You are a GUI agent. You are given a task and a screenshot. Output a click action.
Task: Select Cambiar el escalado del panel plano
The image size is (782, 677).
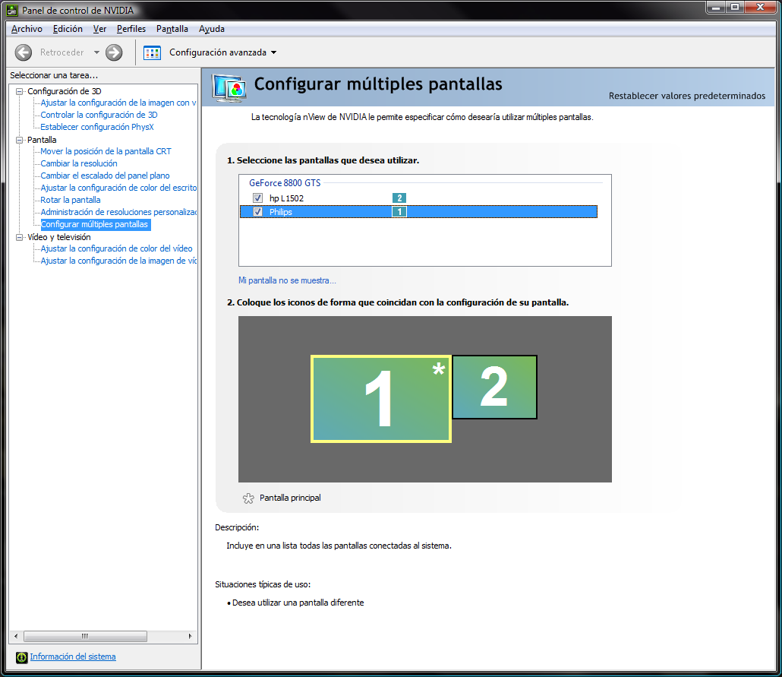click(106, 176)
